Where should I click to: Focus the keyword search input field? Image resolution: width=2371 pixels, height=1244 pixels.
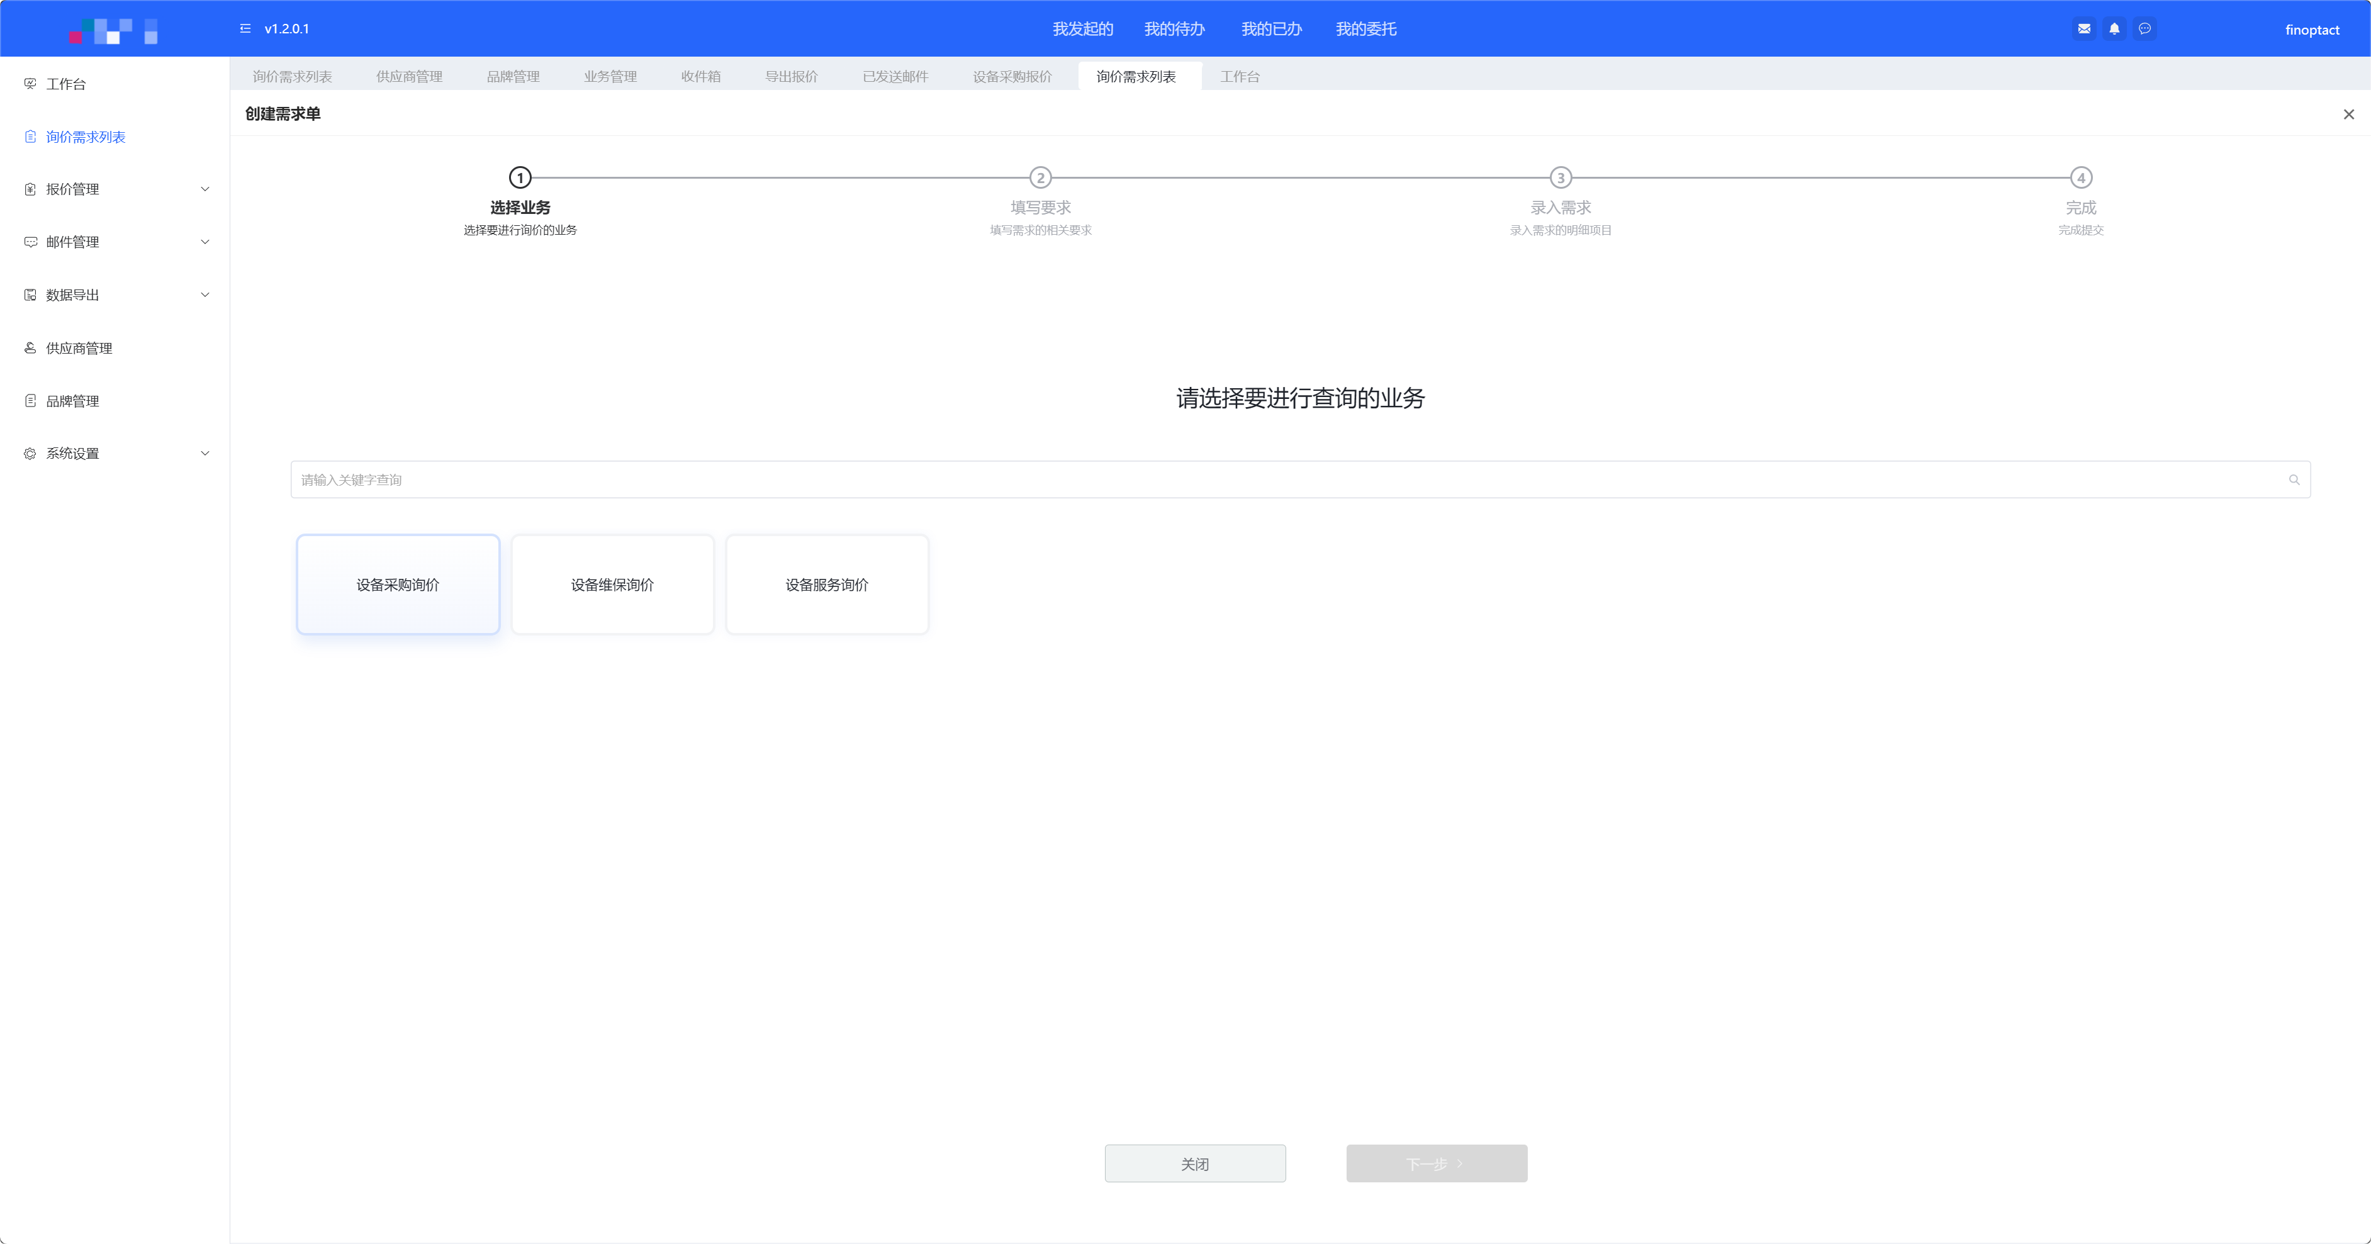point(1289,479)
